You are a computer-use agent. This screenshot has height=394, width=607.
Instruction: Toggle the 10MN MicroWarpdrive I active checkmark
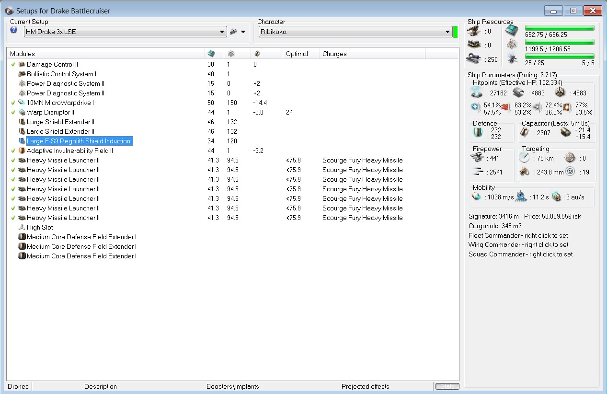pyautogui.click(x=13, y=103)
